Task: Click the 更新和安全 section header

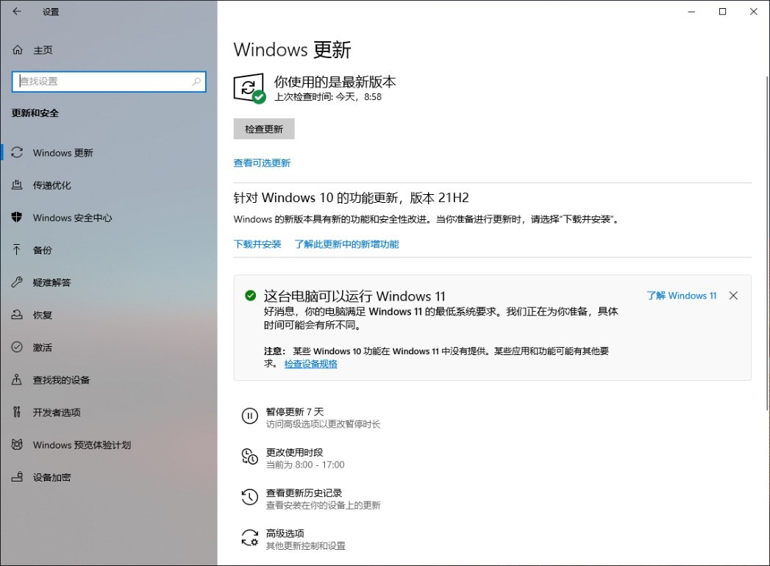Action: 35,113
